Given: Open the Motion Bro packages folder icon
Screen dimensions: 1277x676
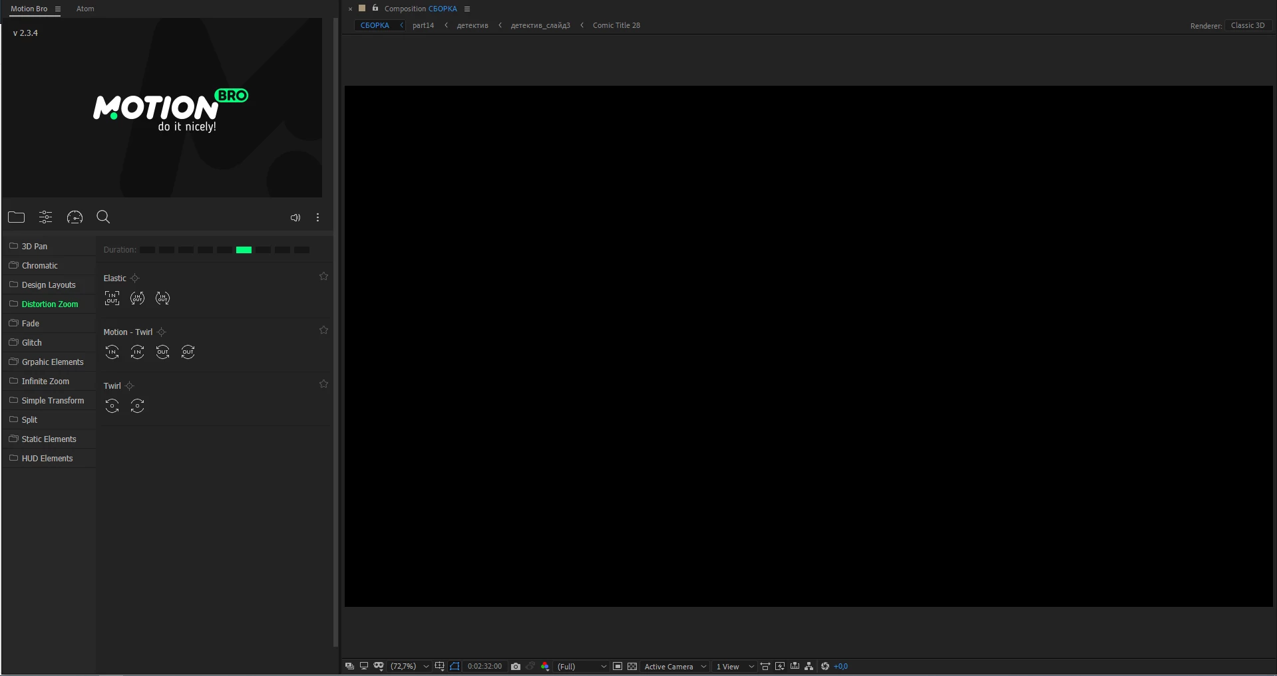Looking at the screenshot, I should coord(17,217).
